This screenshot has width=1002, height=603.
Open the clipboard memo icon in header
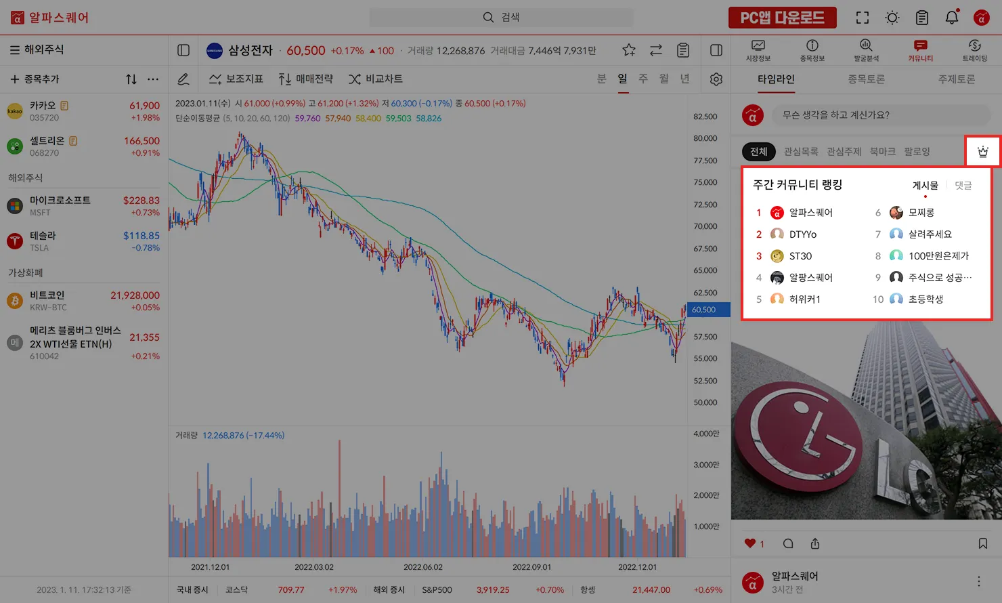[922, 18]
